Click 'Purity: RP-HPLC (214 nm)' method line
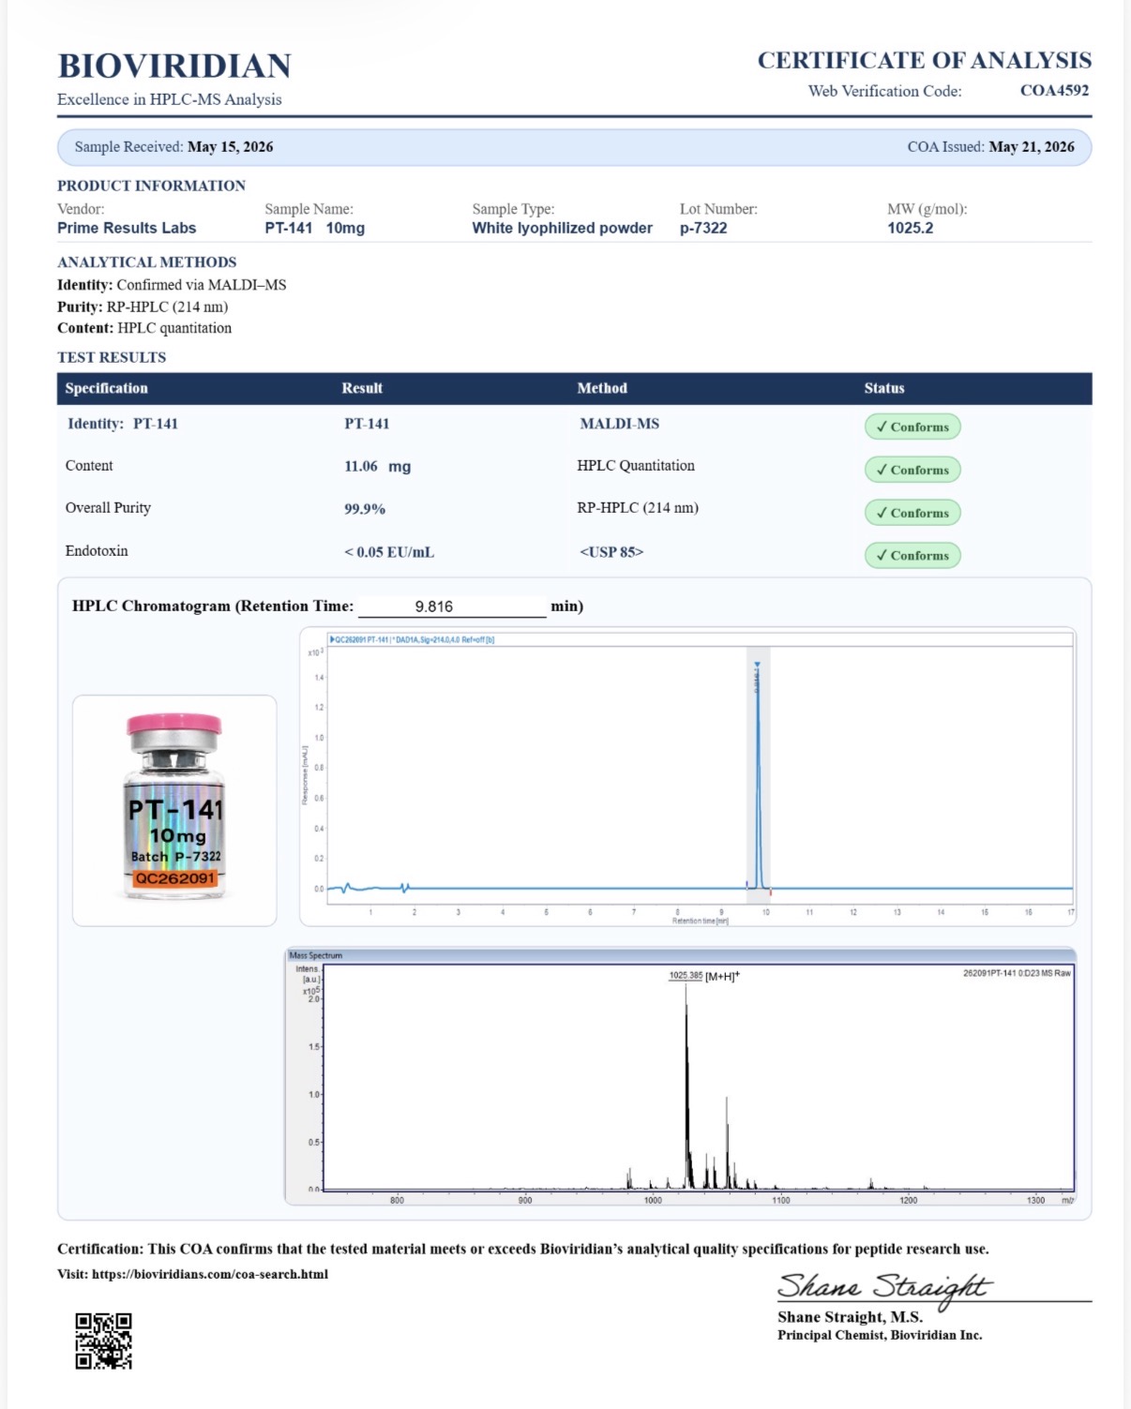The image size is (1131, 1409). click(143, 307)
